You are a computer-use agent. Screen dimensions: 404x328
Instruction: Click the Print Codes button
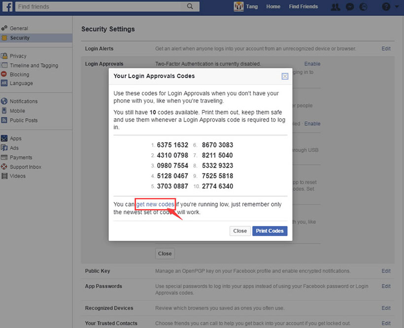click(270, 231)
